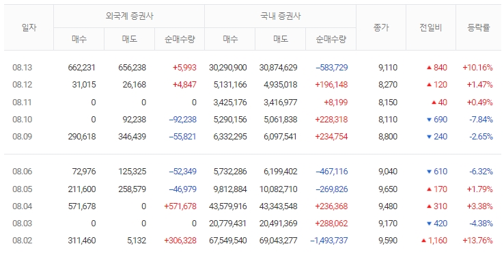Click net volume –583,729
Screen dimensions: 504x255
[x=332, y=68]
